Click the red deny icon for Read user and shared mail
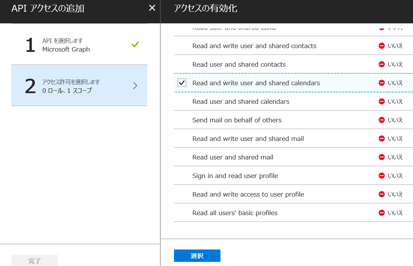Viewport: 413px width, 266px height. coord(382,157)
